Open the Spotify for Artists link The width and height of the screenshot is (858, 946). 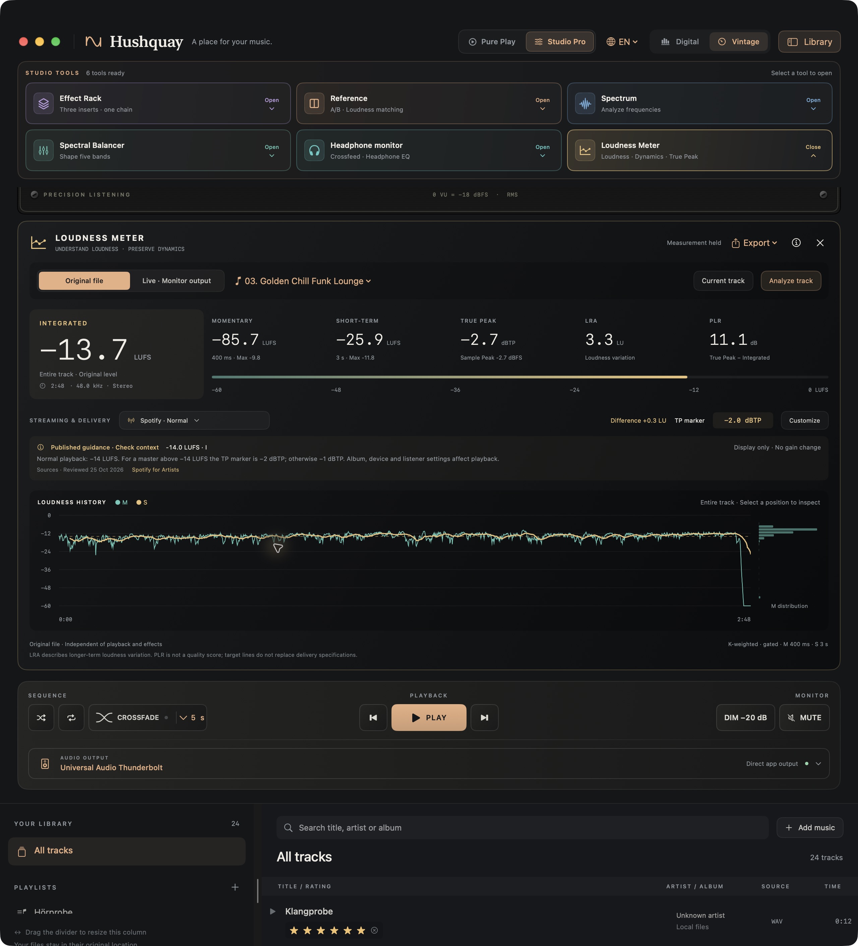(x=155, y=470)
